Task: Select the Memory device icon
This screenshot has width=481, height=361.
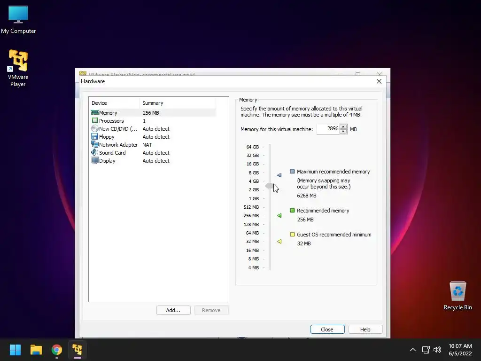Action: click(95, 113)
